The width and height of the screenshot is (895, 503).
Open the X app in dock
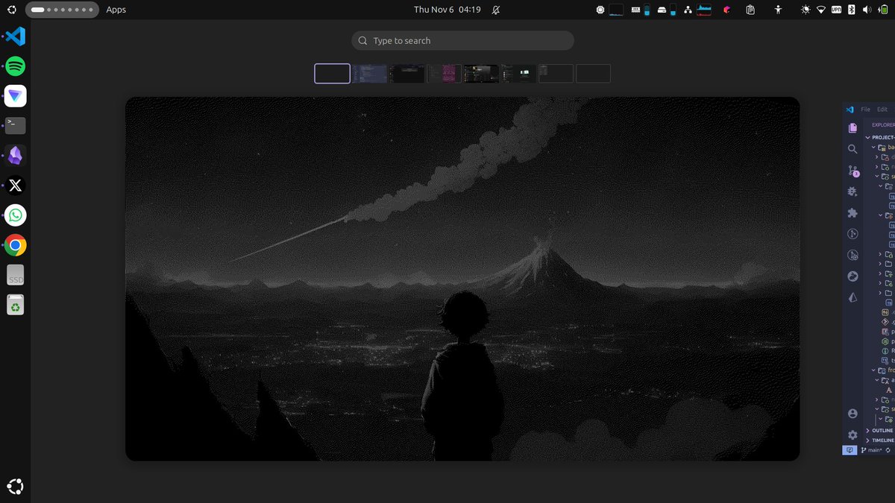[15, 185]
